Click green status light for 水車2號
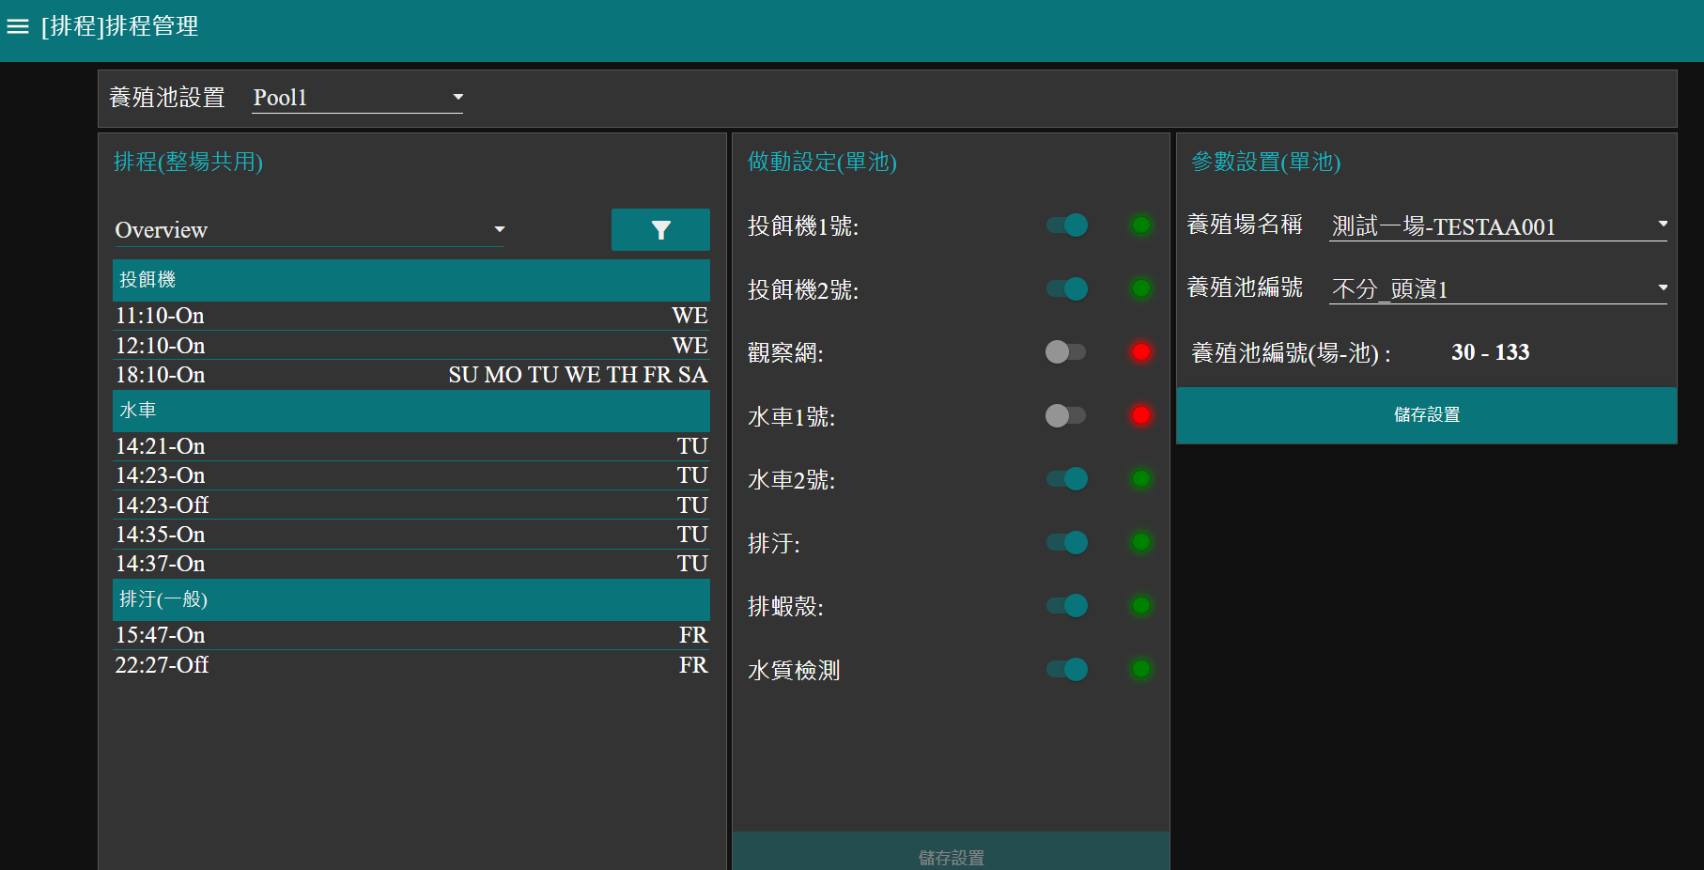 coord(1140,479)
